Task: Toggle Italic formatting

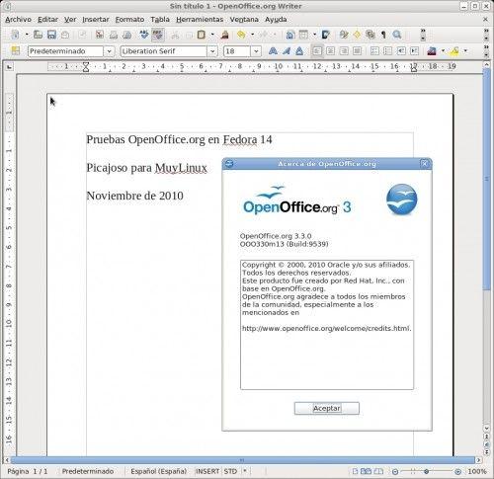Action: [287, 51]
